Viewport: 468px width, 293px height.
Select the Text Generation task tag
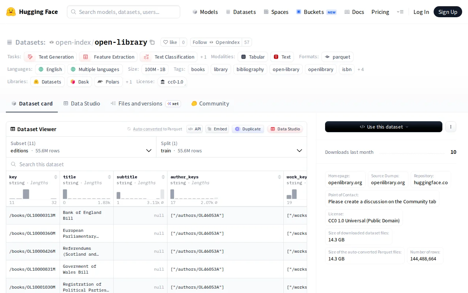pos(50,57)
